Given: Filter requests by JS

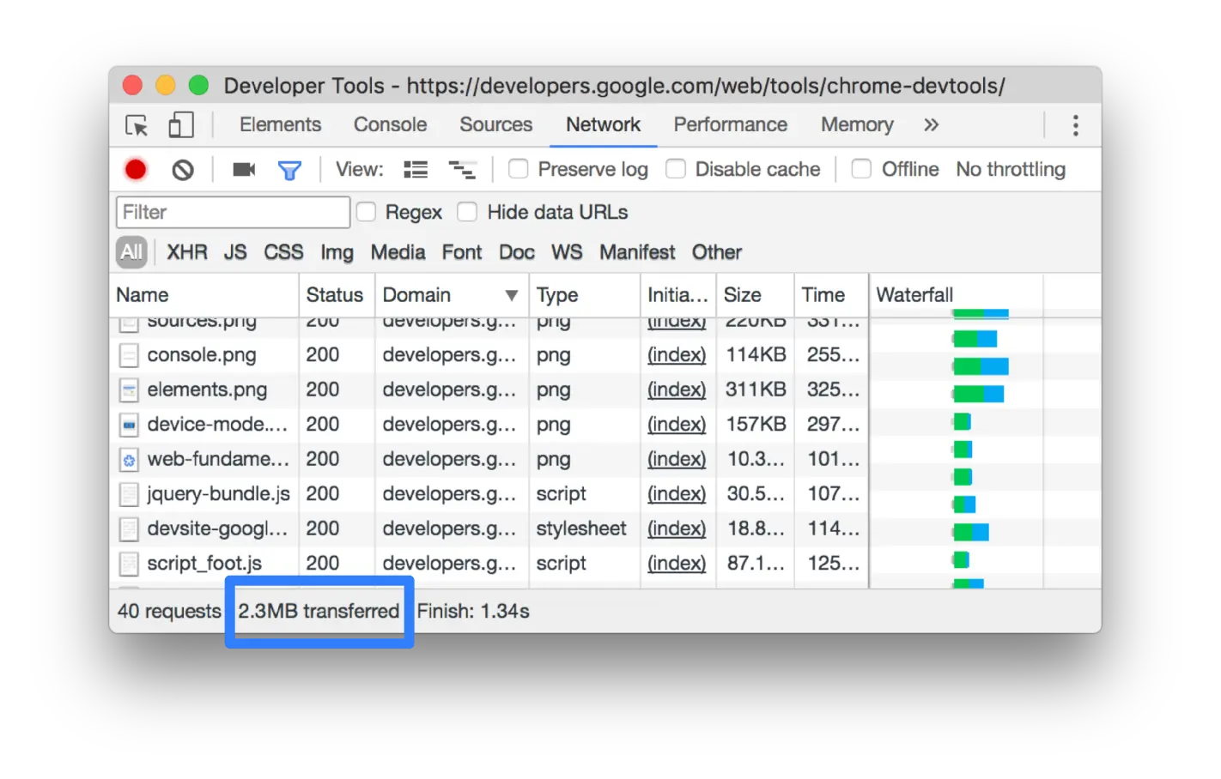Looking at the screenshot, I should pyautogui.click(x=235, y=252).
